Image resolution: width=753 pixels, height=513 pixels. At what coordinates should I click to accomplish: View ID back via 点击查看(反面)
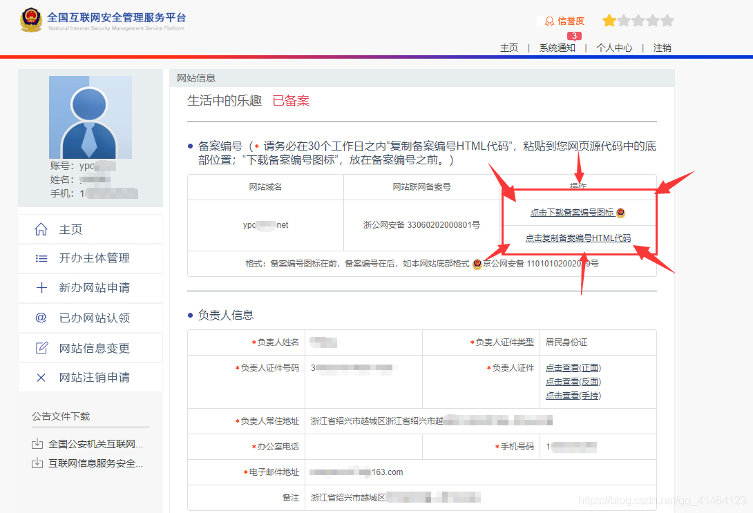coord(573,382)
